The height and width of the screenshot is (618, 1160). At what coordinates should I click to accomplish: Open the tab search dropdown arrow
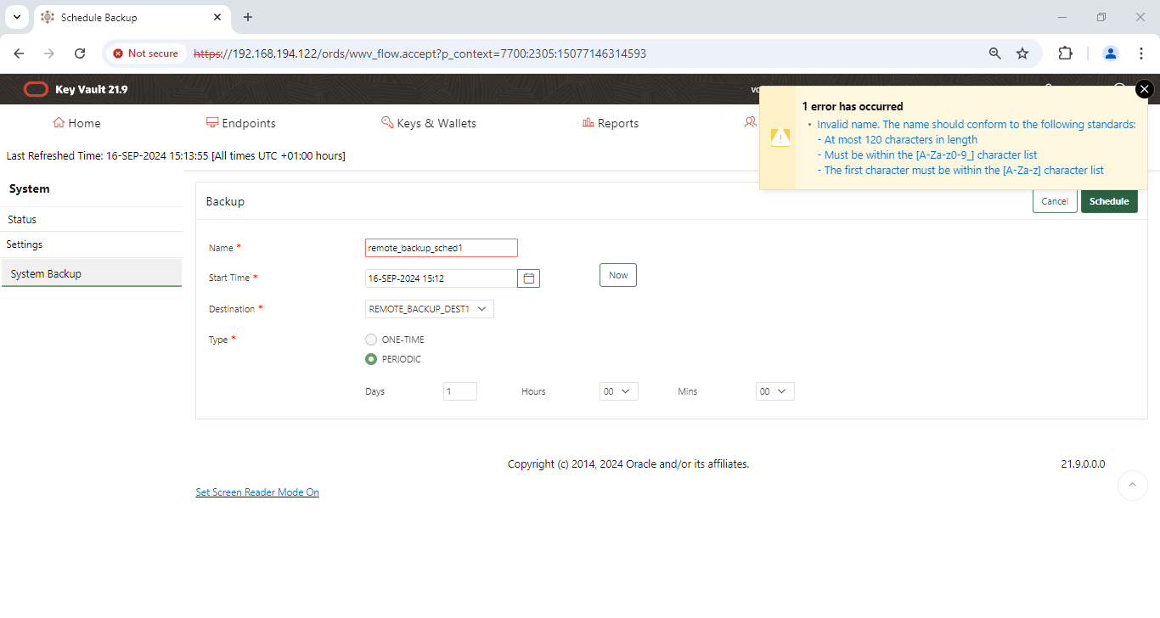pos(16,17)
